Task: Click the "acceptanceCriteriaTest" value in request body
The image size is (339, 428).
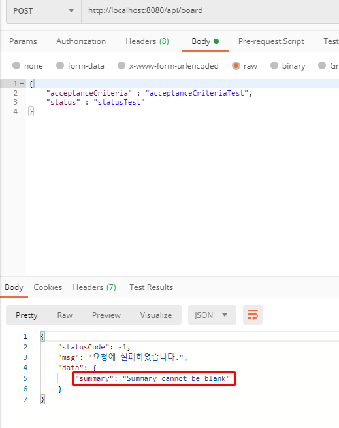Action: [x=197, y=93]
